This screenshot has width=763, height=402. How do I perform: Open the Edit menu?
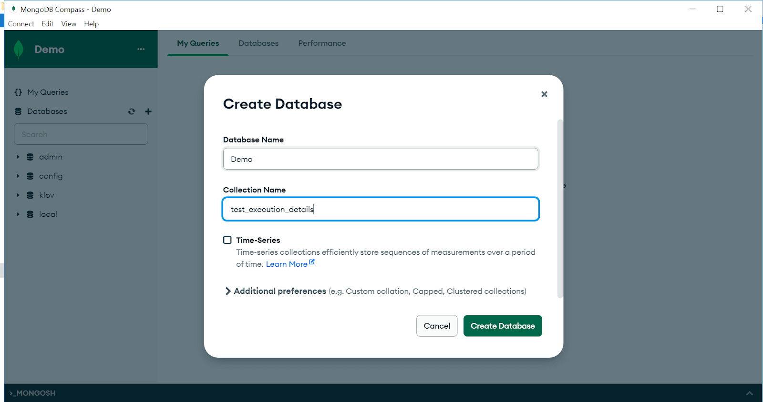(47, 24)
